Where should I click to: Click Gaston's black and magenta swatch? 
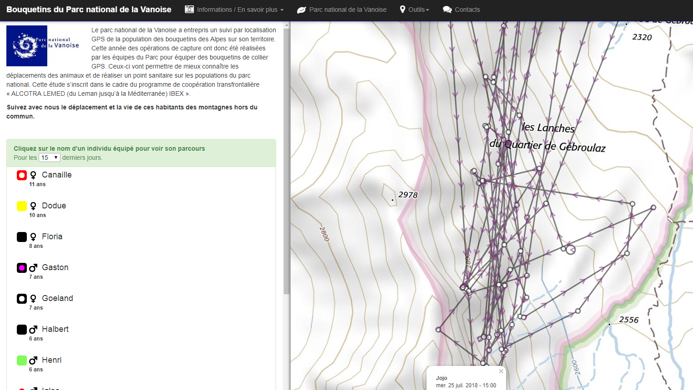click(x=22, y=268)
